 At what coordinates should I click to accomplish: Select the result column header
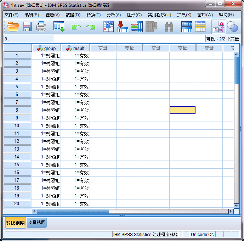tap(75, 48)
